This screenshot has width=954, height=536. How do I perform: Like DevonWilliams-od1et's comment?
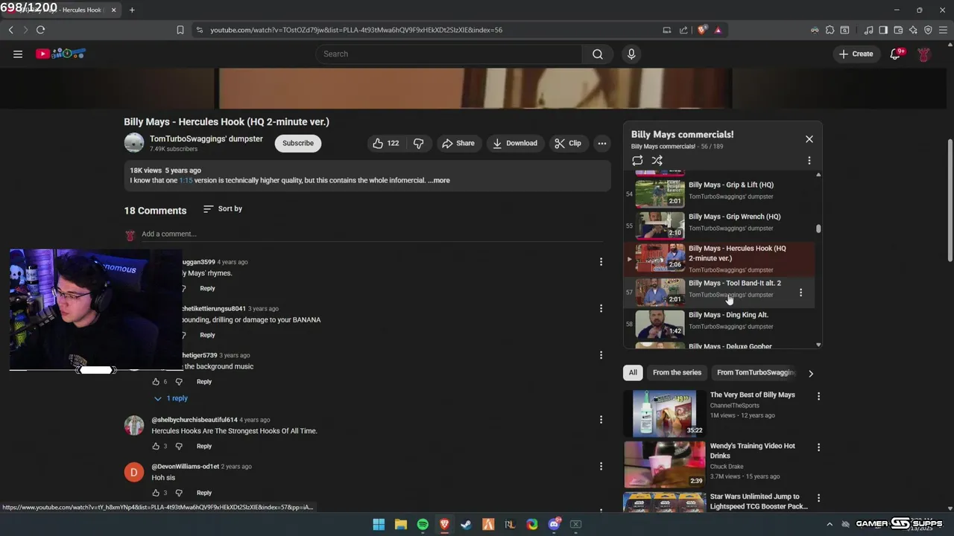click(x=156, y=493)
